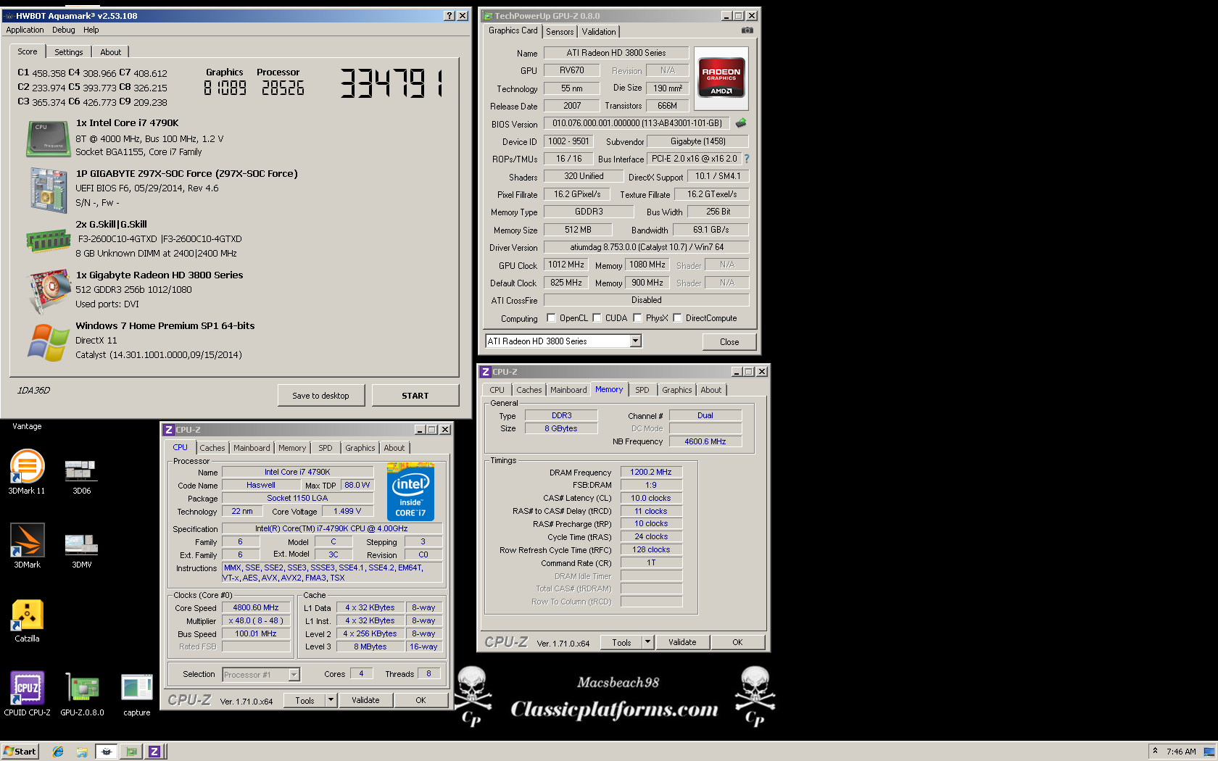Click the RAM stick icon in Aquamark

(x=48, y=241)
